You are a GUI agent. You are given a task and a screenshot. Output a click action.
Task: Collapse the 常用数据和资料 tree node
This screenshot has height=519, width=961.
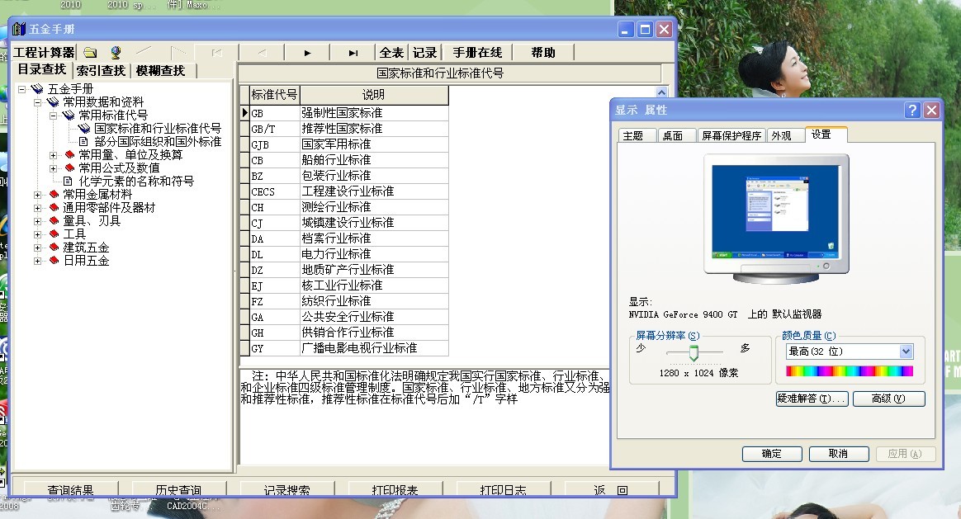coord(37,102)
